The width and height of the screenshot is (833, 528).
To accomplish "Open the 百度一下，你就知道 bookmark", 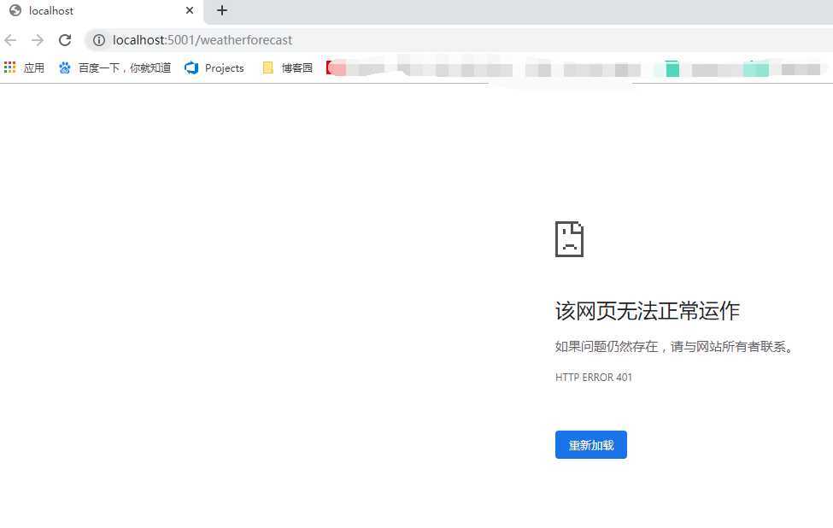I will pyautogui.click(x=115, y=67).
